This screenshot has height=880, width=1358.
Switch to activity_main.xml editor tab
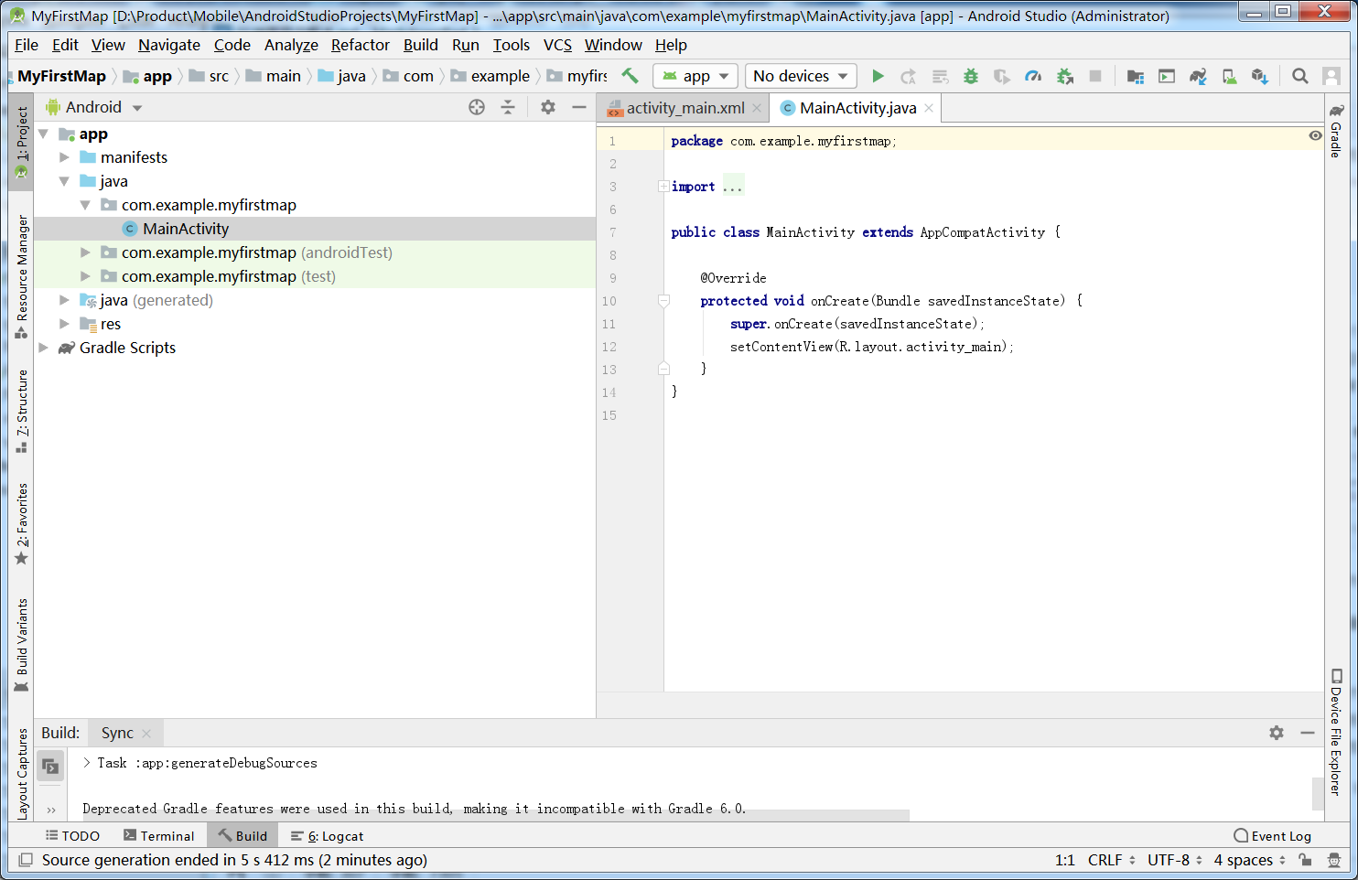click(684, 108)
